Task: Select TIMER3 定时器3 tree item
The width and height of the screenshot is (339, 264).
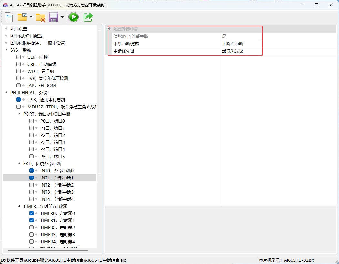Action: pyautogui.click(x=57, y=235)
